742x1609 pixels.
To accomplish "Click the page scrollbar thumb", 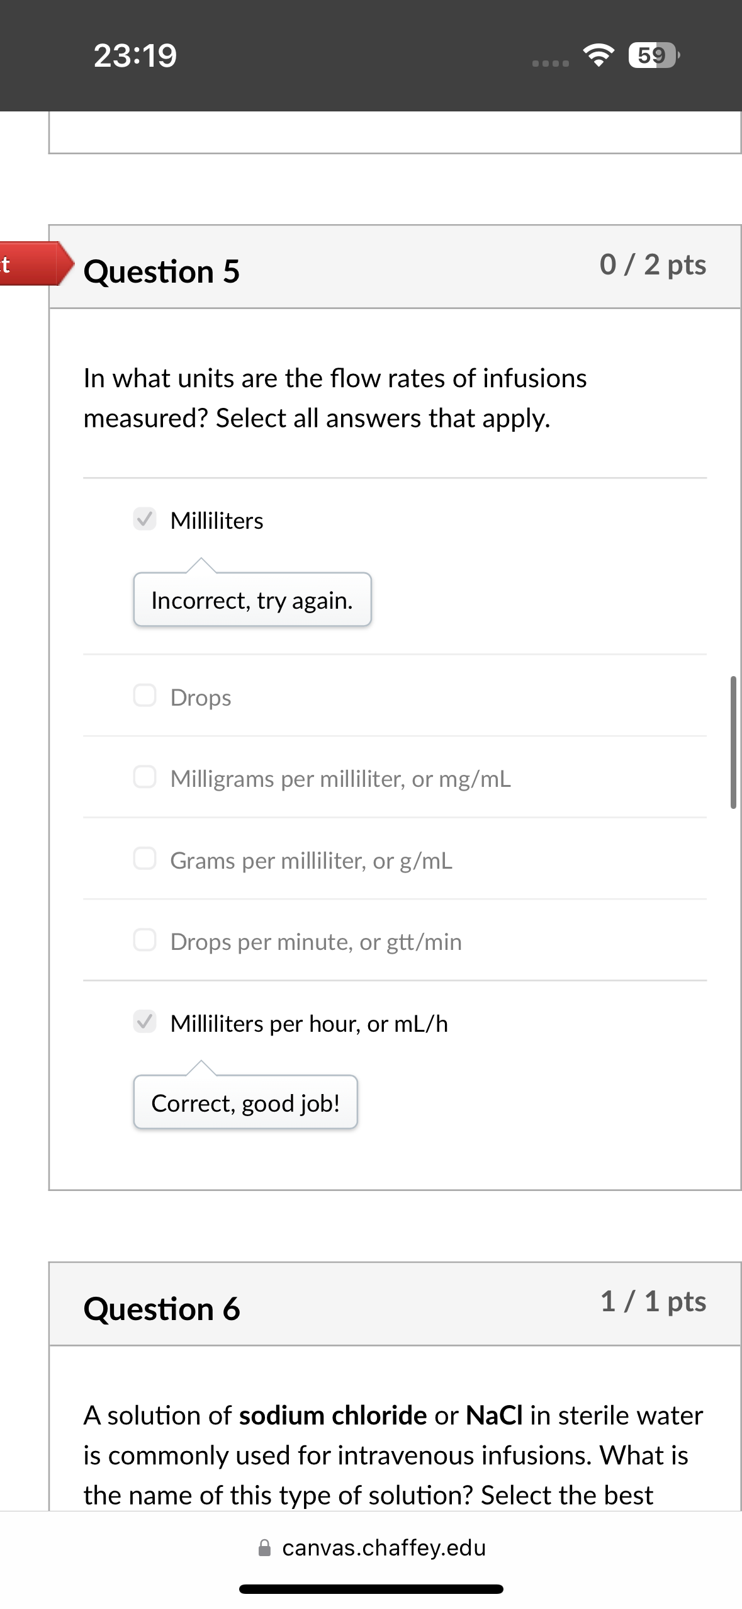I will click(733, 742).
